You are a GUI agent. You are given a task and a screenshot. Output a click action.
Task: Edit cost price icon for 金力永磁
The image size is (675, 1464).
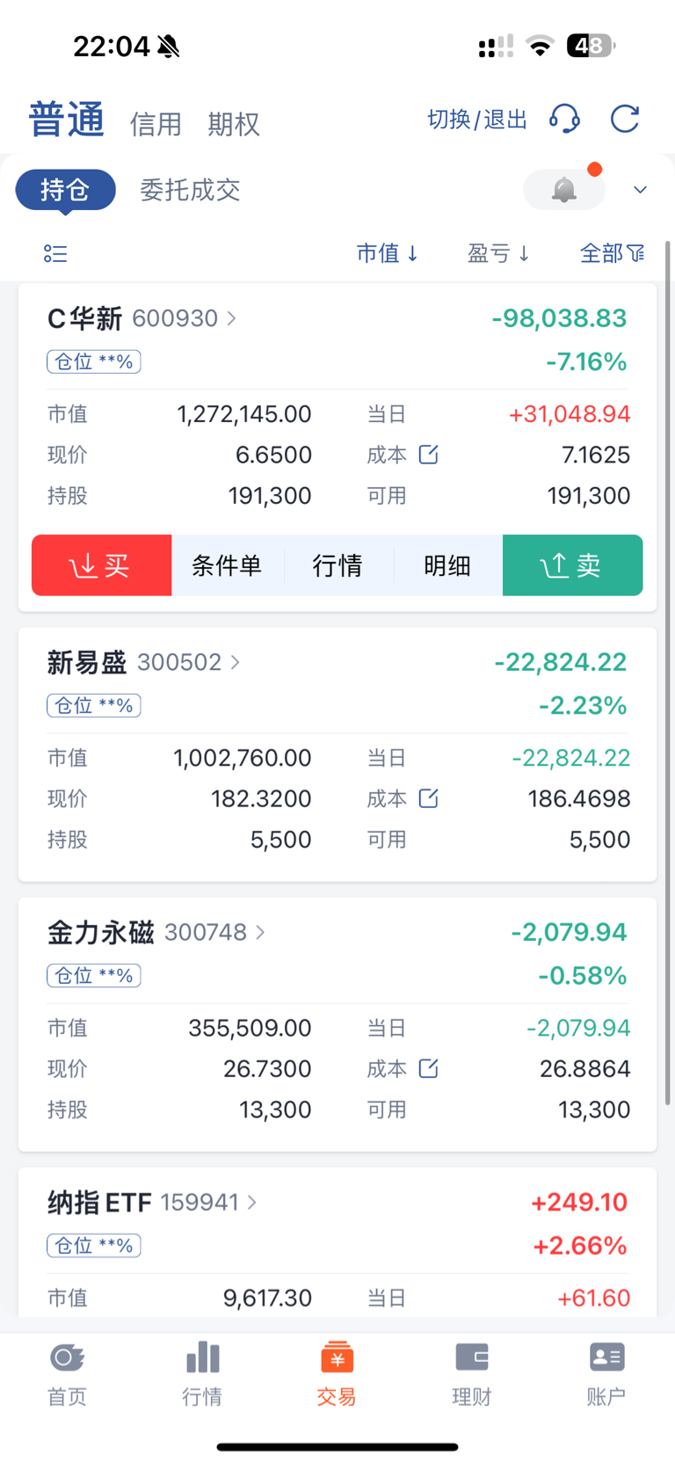point(428,1068)
